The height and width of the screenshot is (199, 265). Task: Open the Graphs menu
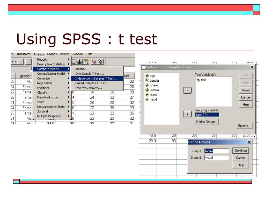pyautogui.click(x=52, y=54)
